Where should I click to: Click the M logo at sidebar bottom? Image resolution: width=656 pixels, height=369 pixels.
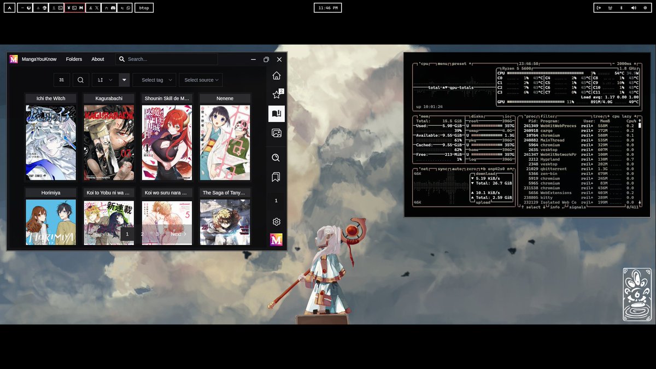click(277, 239)
